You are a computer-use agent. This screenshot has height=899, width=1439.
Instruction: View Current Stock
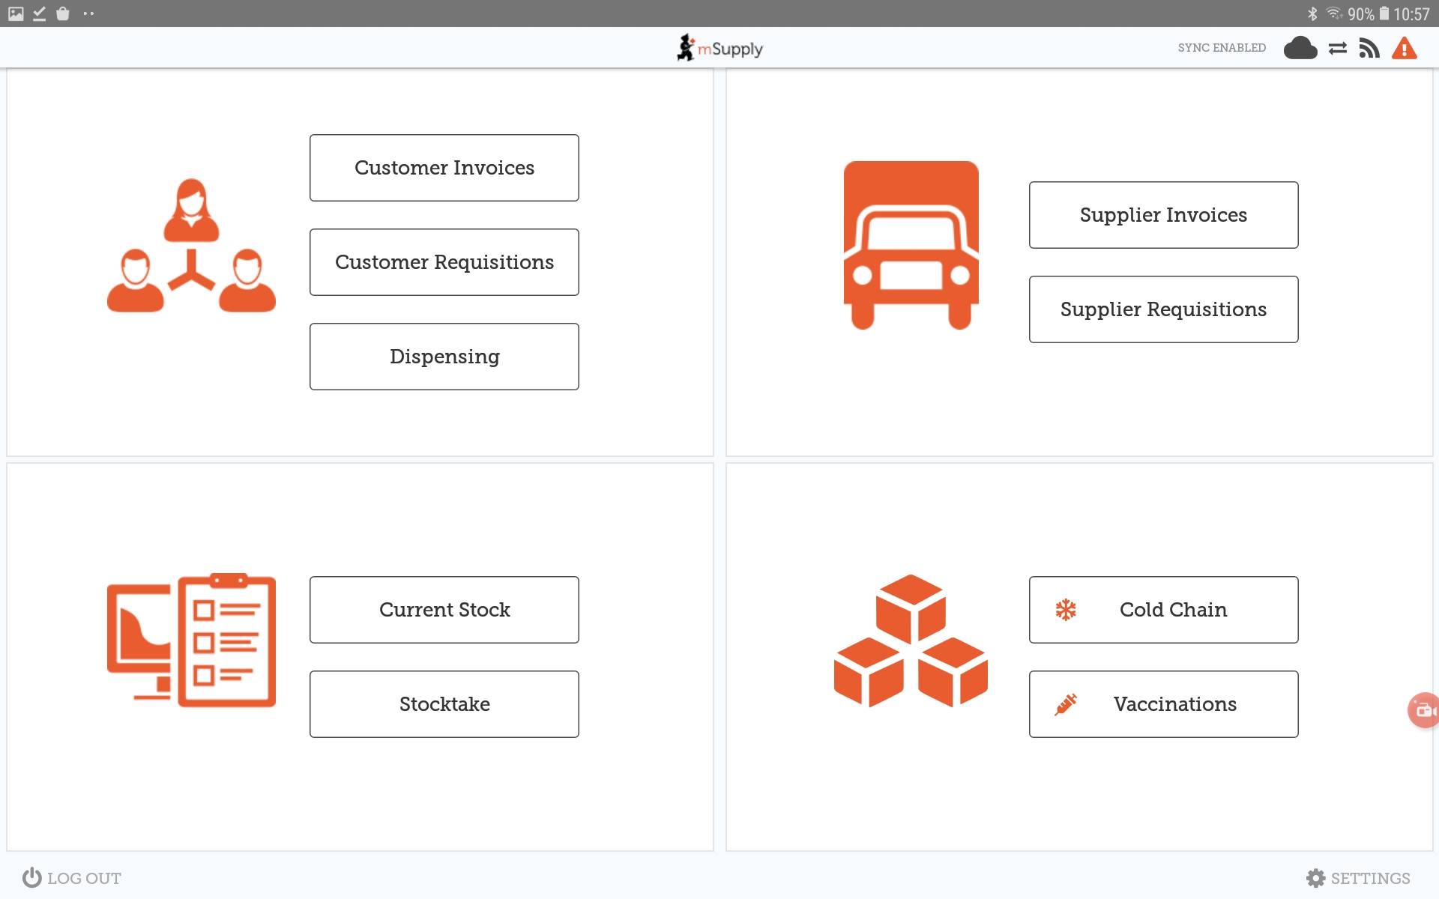444,610
